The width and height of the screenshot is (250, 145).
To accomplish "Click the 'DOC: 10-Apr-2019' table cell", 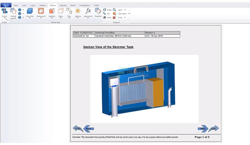I will [x=162, y=36].
